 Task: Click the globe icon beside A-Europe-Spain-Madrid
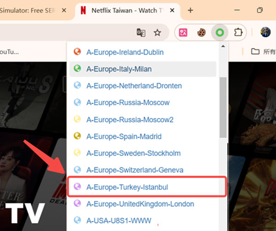[x=77, y=136]
